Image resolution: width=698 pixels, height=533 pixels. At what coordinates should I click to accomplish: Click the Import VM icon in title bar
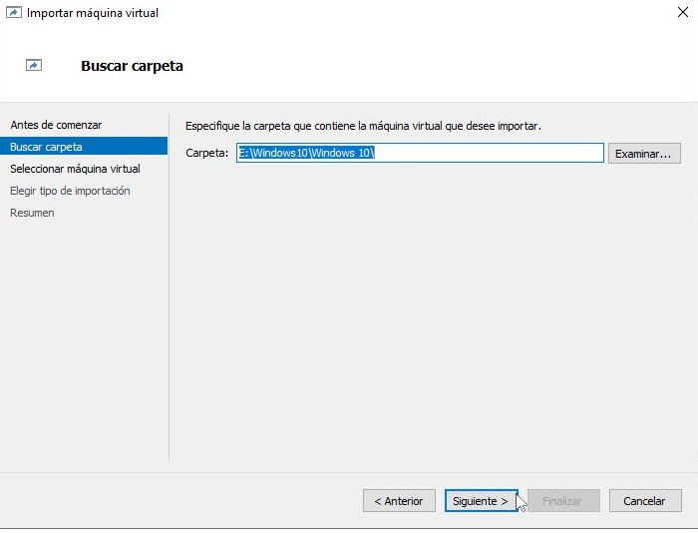(x=13, y=13)
